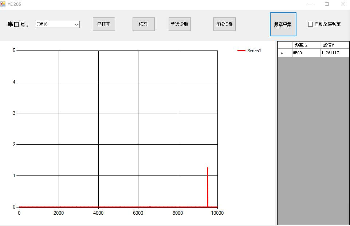Click the 9500 frequency cell
Screen dimensions: 350x226
point(306,53)
